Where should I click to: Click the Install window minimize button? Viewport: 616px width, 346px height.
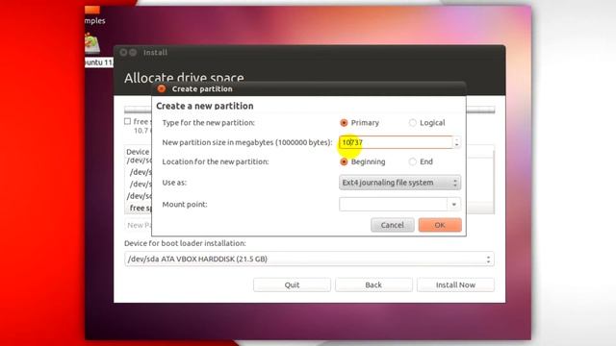click(x=133, y=52)
